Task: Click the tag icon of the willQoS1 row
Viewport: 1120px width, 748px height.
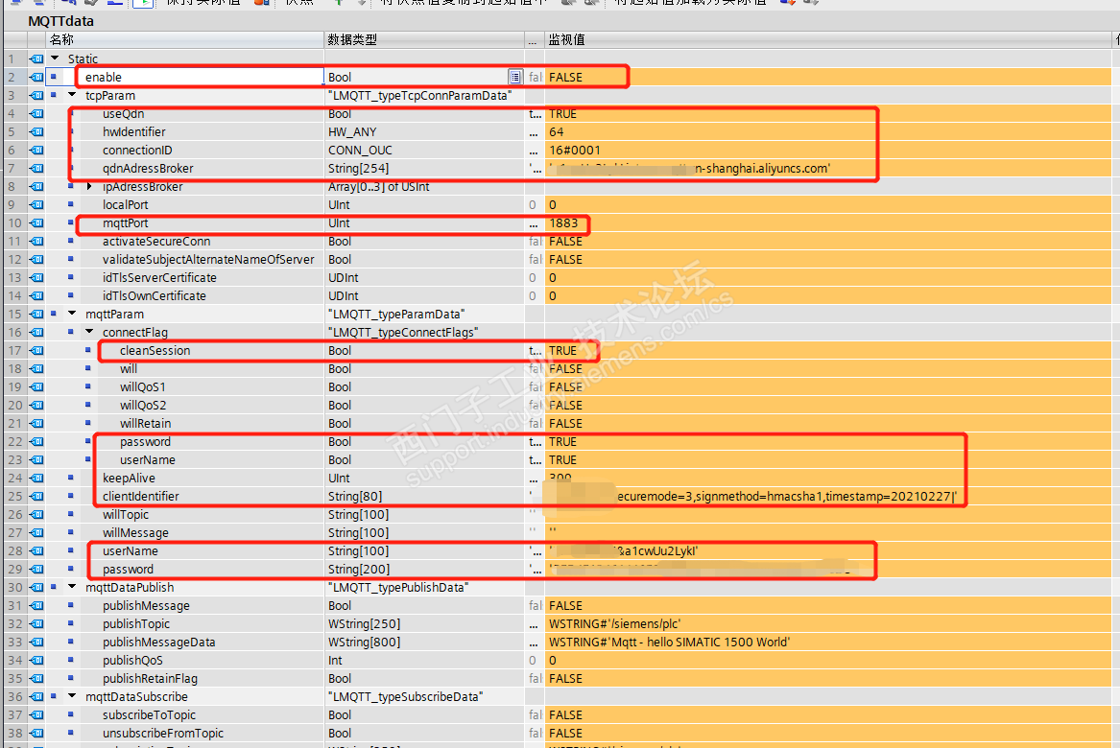Action: click(36, 386)
